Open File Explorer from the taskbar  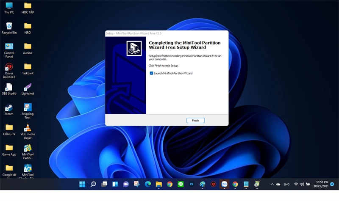click(158, 184)
